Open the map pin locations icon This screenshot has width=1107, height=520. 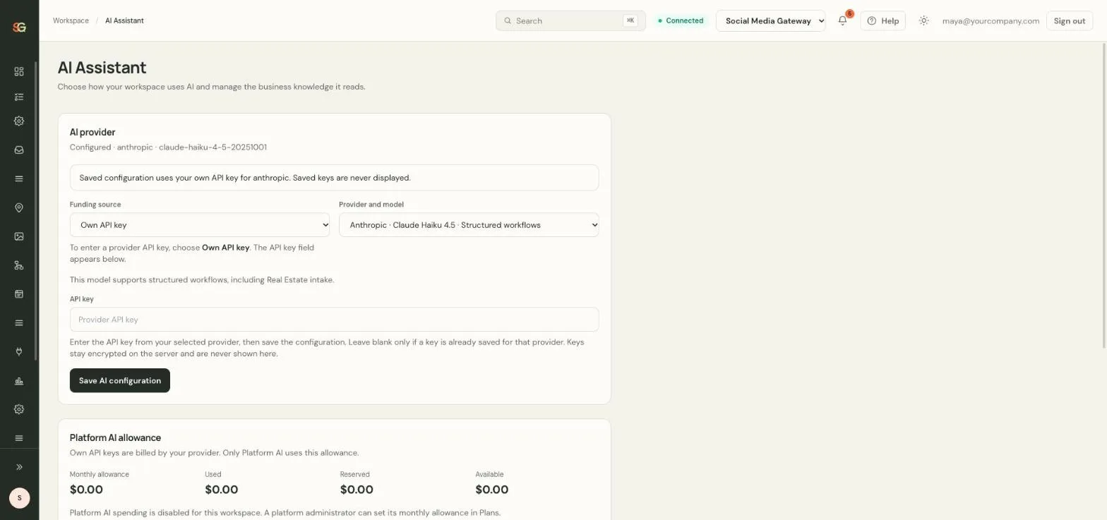[x=19, y=207]
